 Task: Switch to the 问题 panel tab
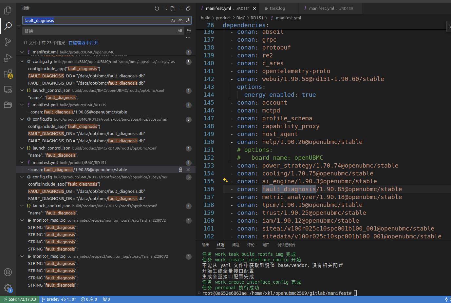click(236, 245)
